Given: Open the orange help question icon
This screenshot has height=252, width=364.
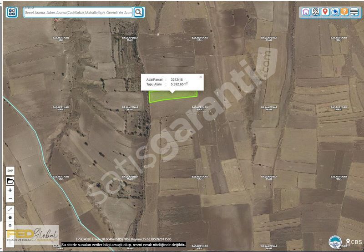Looking at the screenshot, I should [344, 12].
